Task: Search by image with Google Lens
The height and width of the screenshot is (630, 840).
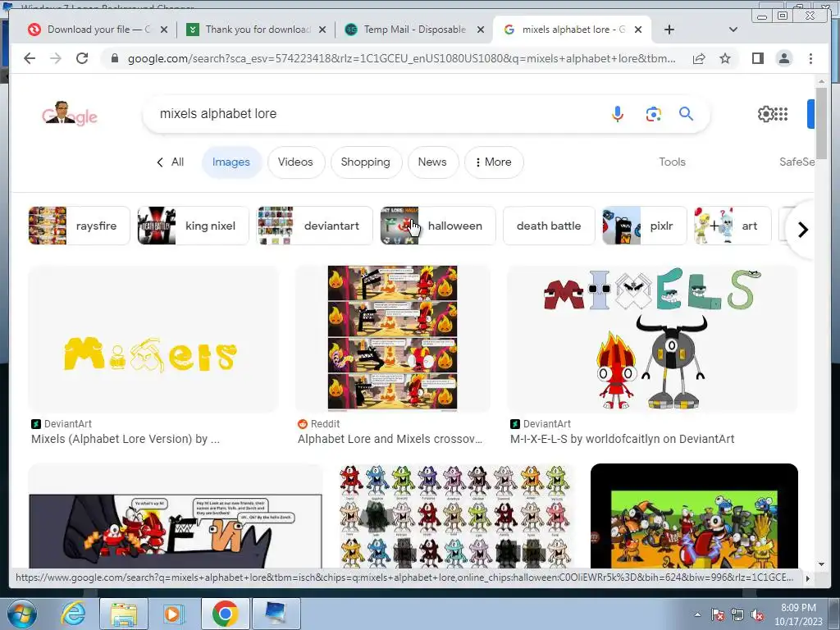Action: coord(653,114)
